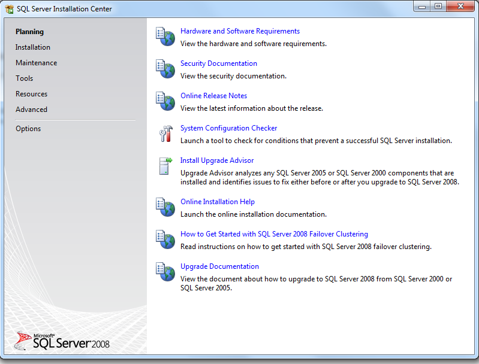
Task: Click text "Launch the online installation documentation."
Action: 253,214
